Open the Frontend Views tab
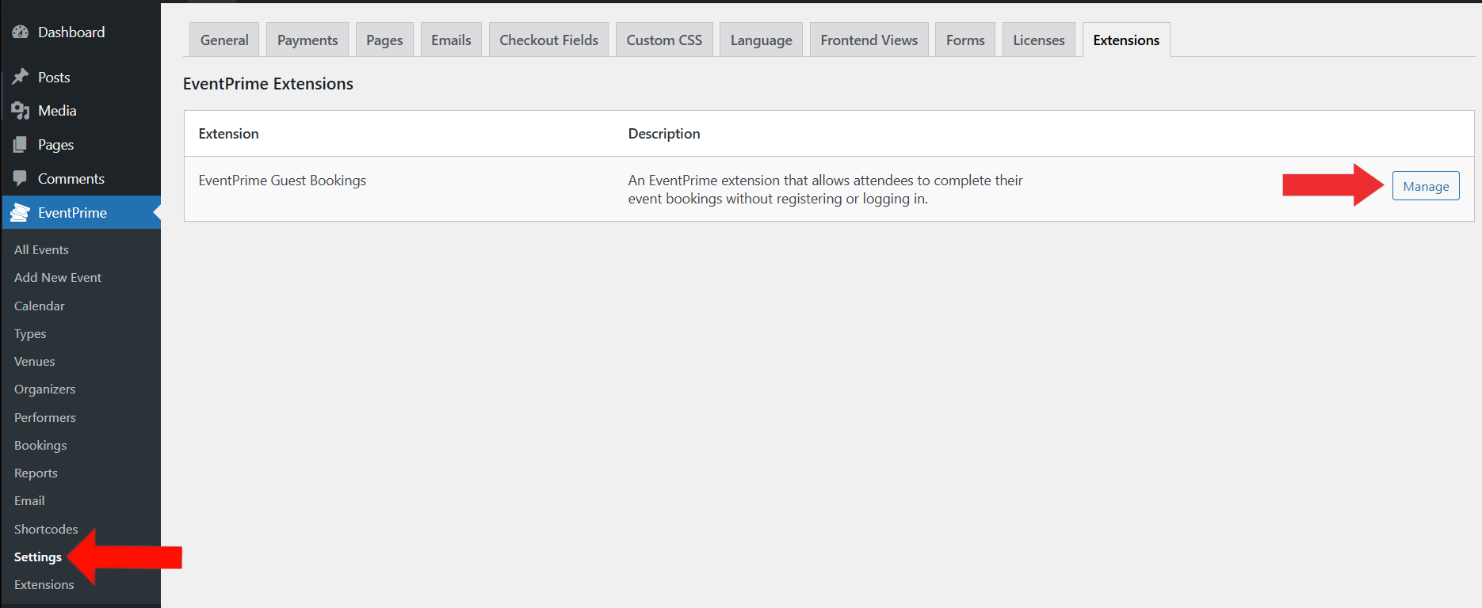The width and height of the screenshot is (1482, 608). (869, 40)
